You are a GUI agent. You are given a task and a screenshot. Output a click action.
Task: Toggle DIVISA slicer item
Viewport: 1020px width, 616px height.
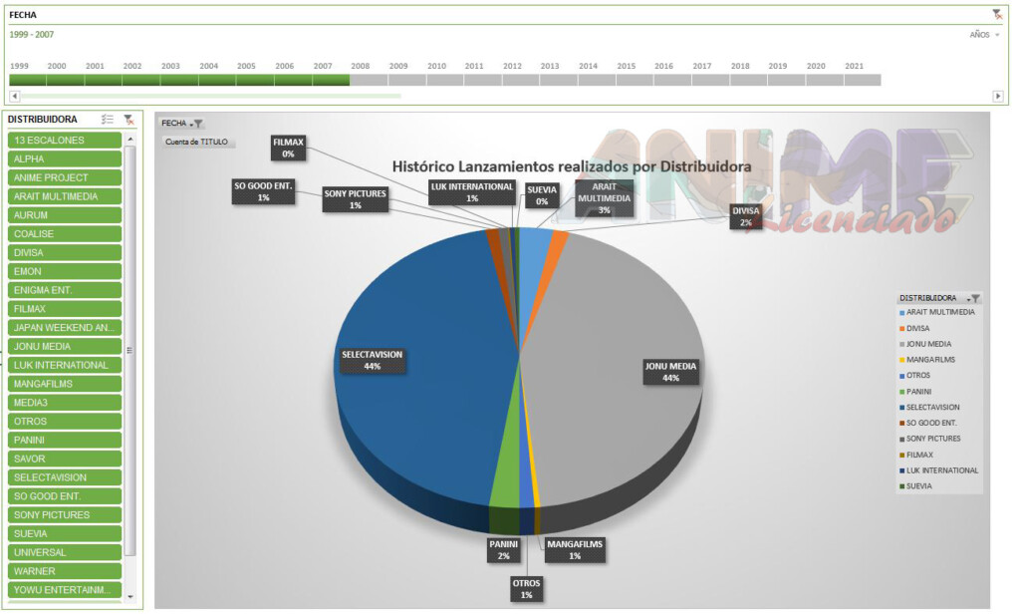click(x=65, y=252)
